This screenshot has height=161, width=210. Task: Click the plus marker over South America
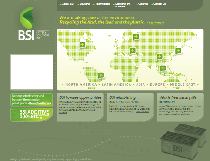coord(101,75)
